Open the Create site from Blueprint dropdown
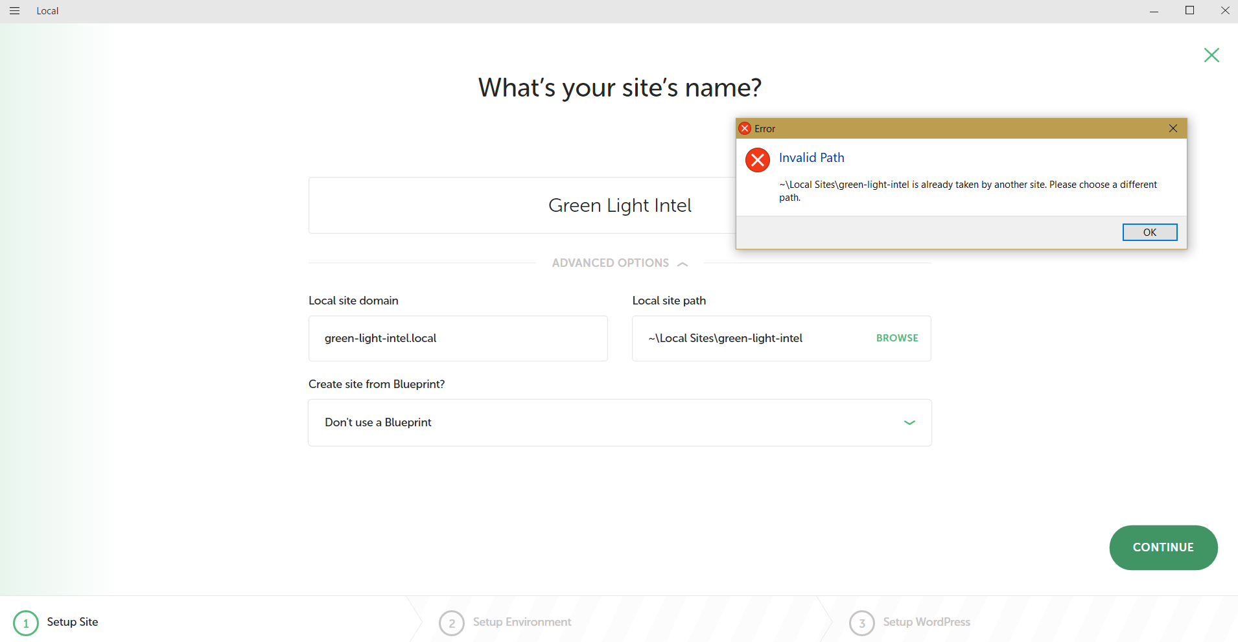The width and height of the screenshot is (1238, 642). coord(620,422)
